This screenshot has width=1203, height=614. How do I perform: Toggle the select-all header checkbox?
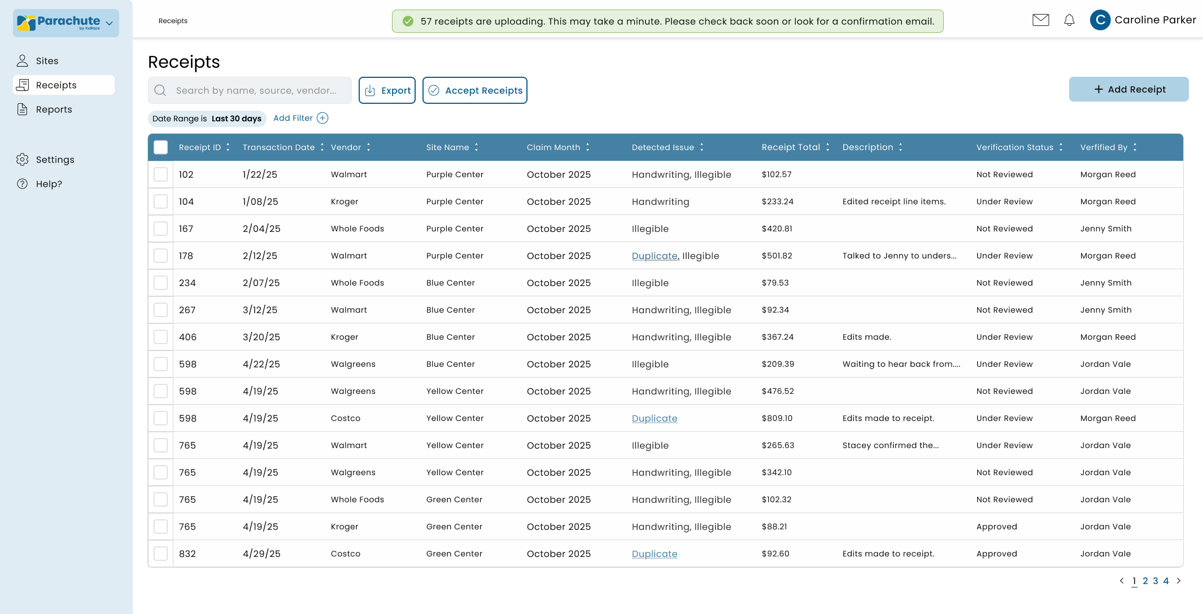[161, 147]
